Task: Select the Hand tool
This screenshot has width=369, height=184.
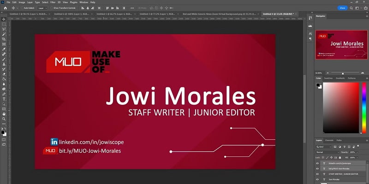Action: click(x=4, y=114)
